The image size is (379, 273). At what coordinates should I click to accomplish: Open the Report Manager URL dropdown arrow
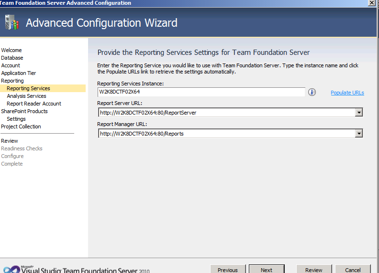tap(359, 133)
